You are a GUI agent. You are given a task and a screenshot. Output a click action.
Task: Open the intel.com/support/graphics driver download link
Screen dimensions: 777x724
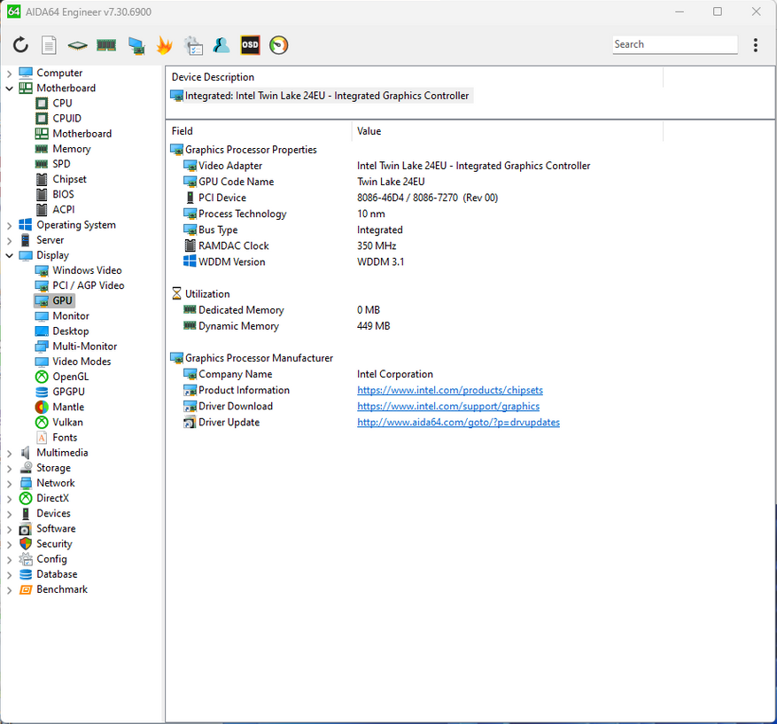[x=447, y=407]
